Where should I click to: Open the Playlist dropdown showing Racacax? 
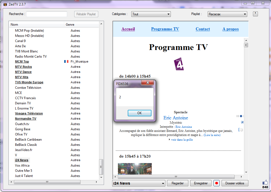pos(227,14)
